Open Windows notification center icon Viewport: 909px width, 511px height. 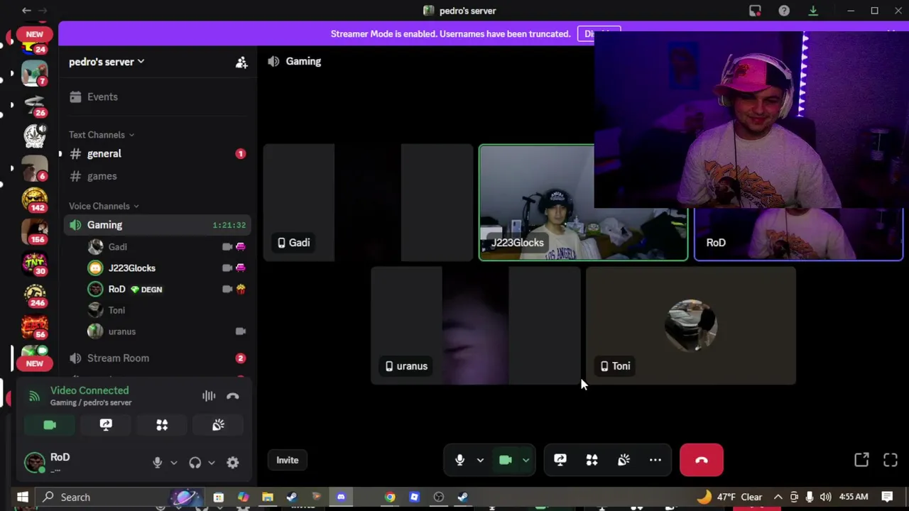(887, 497)
